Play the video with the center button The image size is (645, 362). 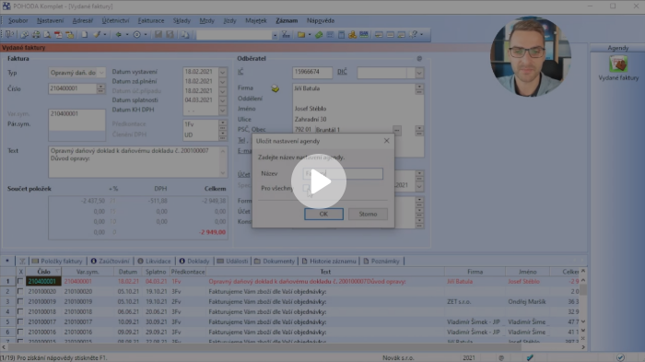point(319,181)
